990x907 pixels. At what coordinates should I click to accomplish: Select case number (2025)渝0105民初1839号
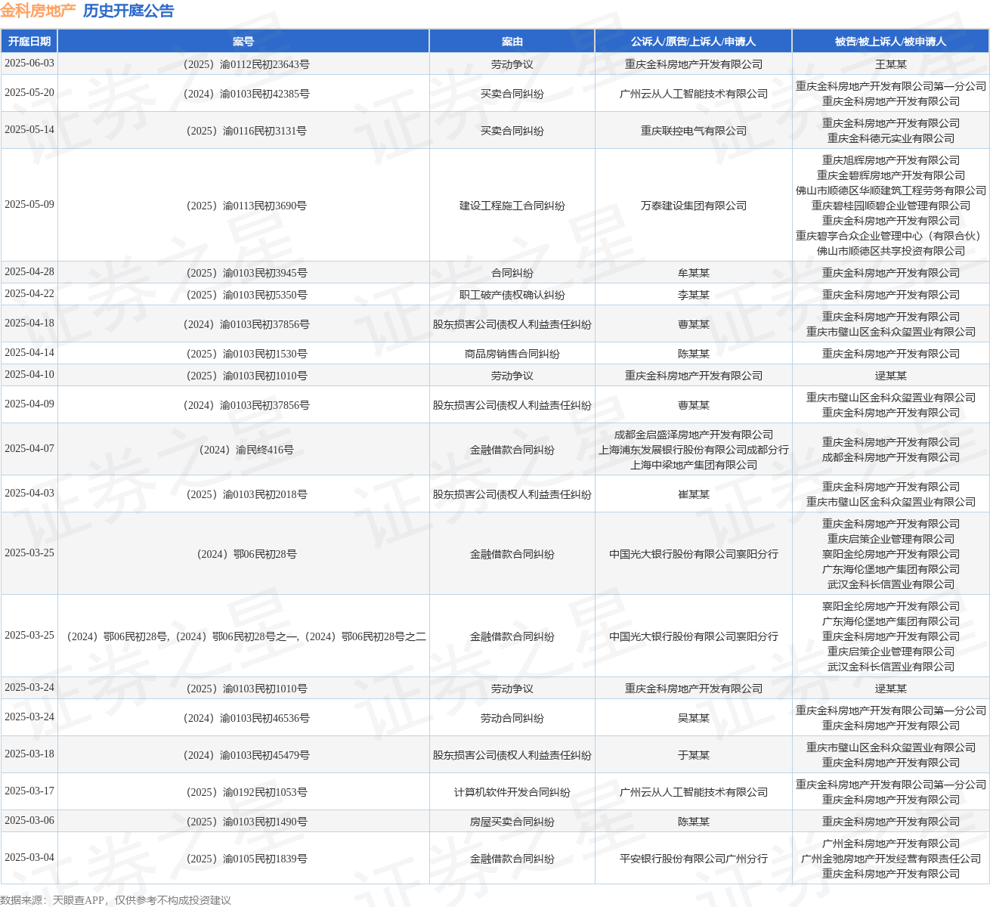pos(243,859)
